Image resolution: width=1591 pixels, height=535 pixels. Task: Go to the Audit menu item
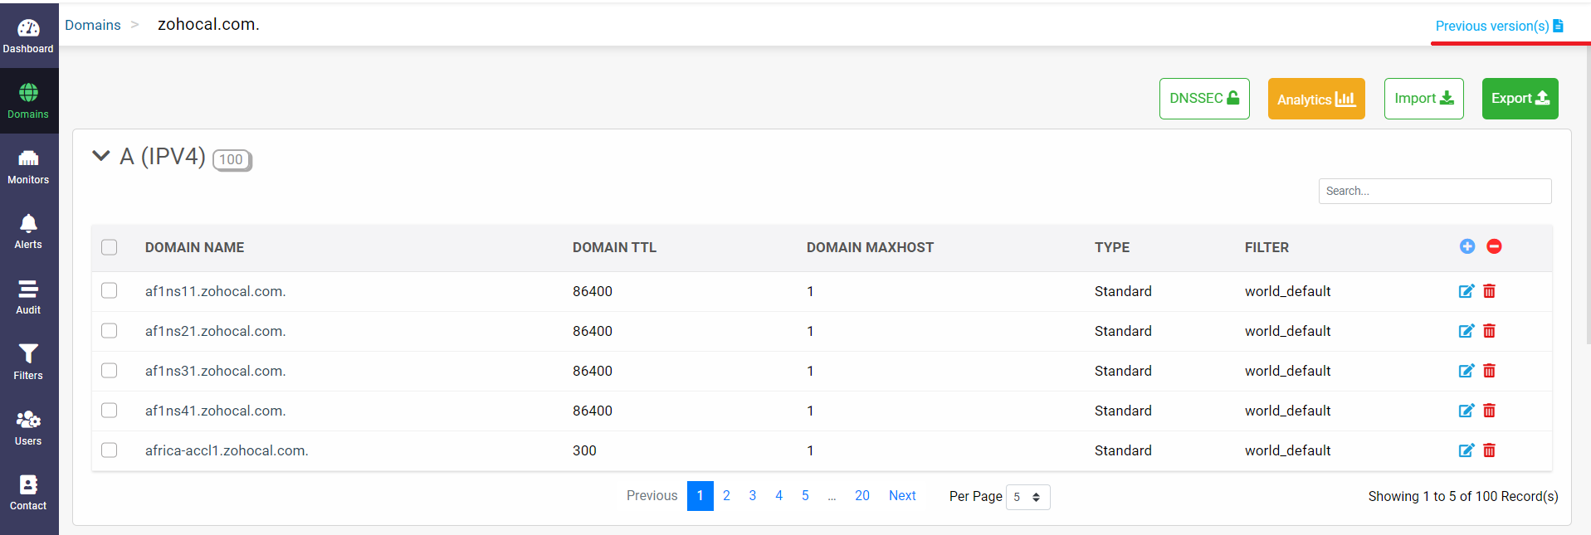(x=28, y=297)
